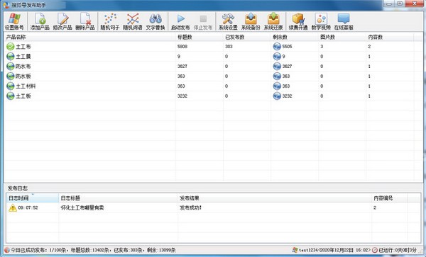Sort by the 内容数 column header
The image size is (426, 257).
[x=390, y=37]
